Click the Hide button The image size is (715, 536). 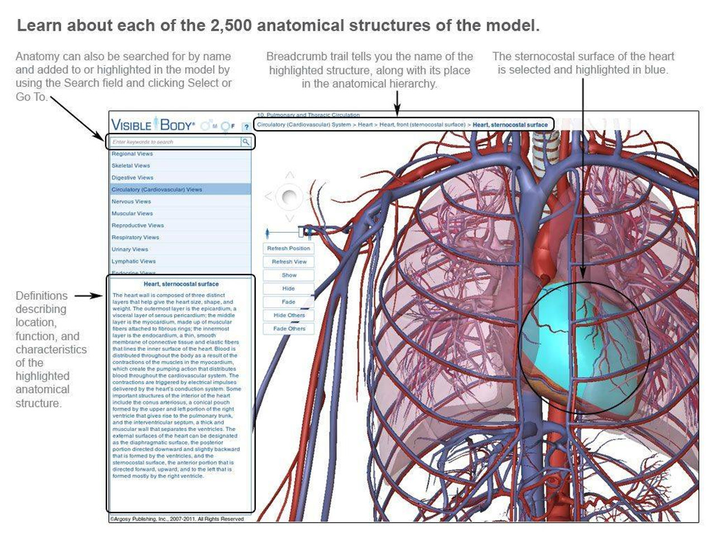(x=288, y=289)
